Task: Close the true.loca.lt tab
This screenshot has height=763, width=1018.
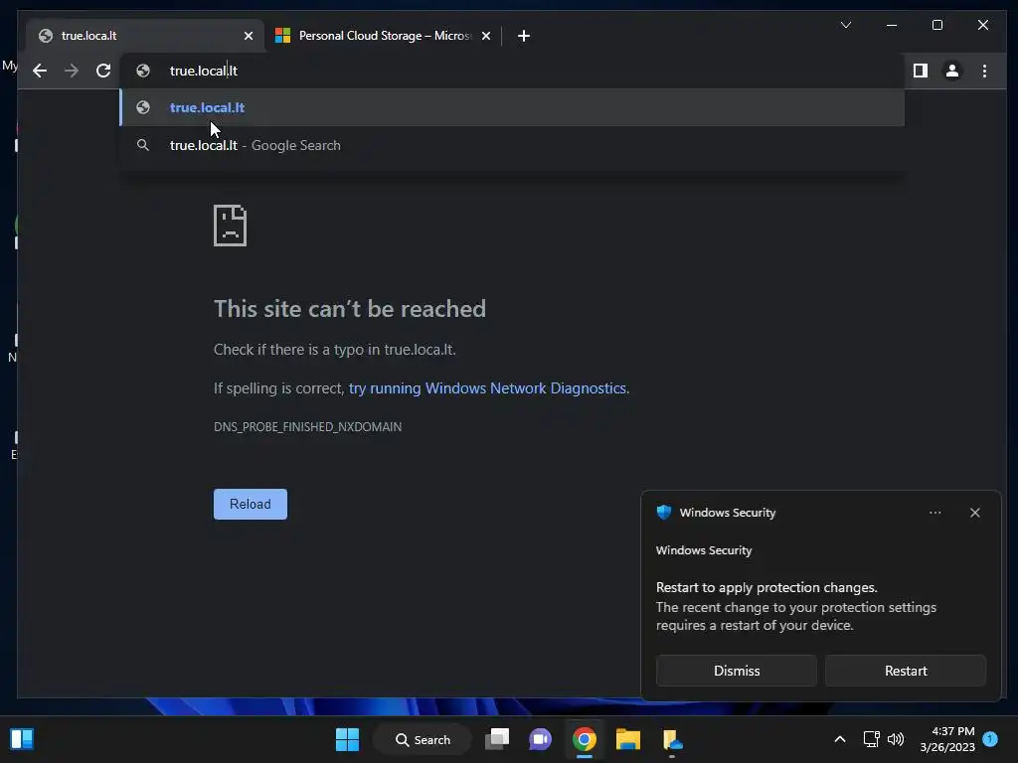Action: 248,36
